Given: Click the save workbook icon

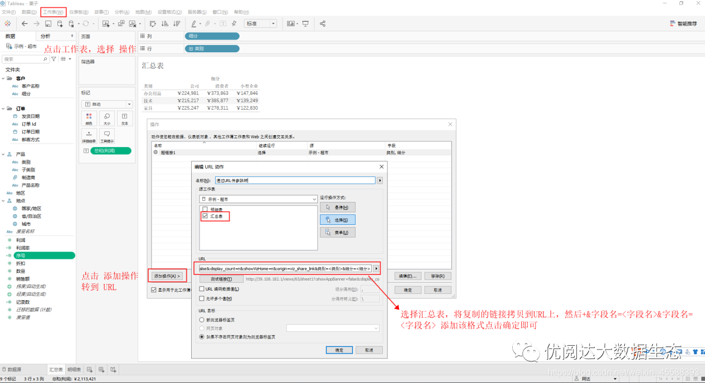Looking at the screenshot, I should 48,23.
